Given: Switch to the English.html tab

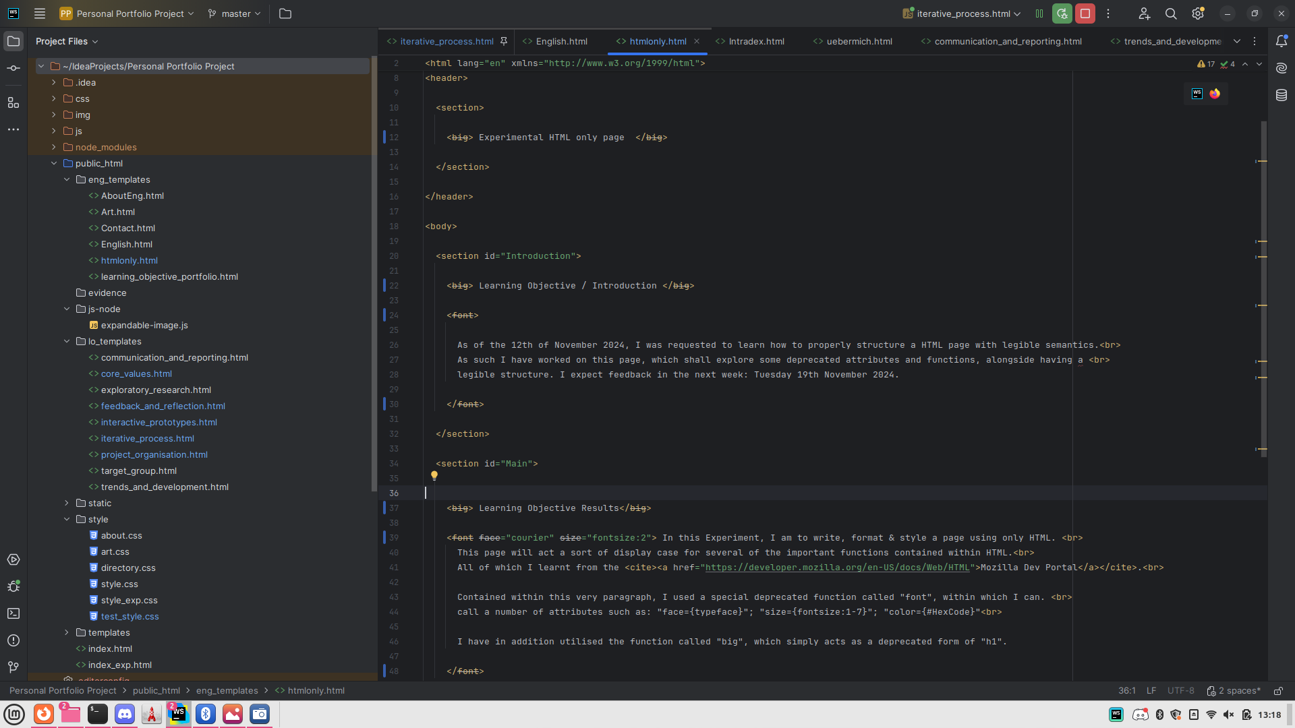Looking at the screenshot, I should coord(561,41).
